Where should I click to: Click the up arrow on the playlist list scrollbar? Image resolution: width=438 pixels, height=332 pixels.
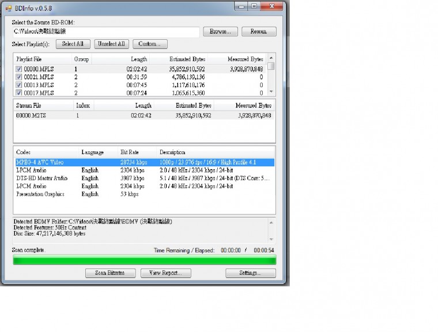click(271, 58)
